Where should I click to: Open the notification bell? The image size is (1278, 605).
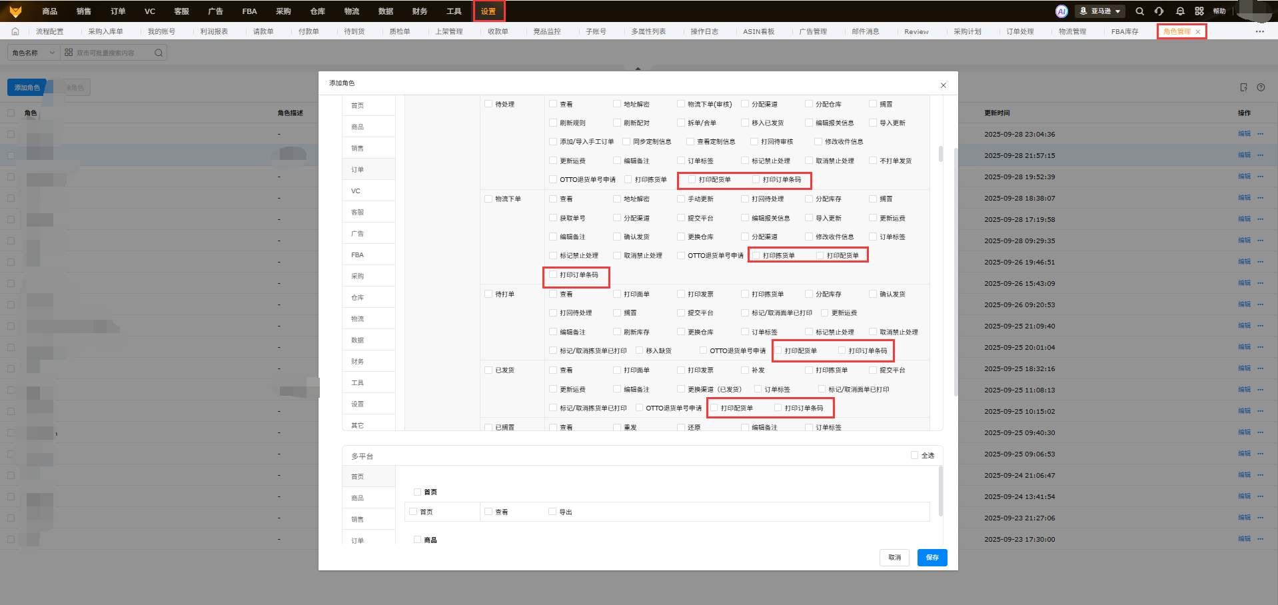click(1180, 11)
